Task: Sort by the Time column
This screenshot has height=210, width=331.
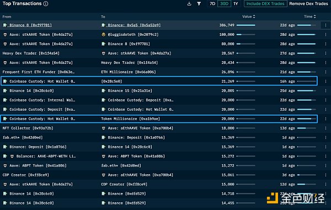Action: pos(310,17)
